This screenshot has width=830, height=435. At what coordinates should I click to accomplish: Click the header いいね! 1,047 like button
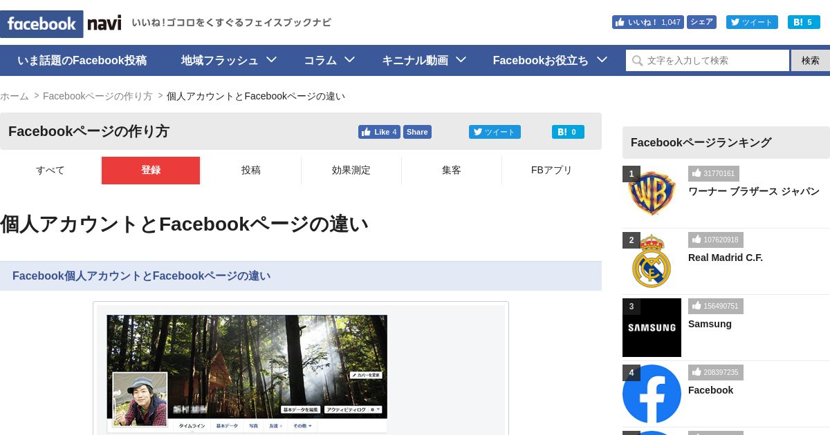(647, 22)
